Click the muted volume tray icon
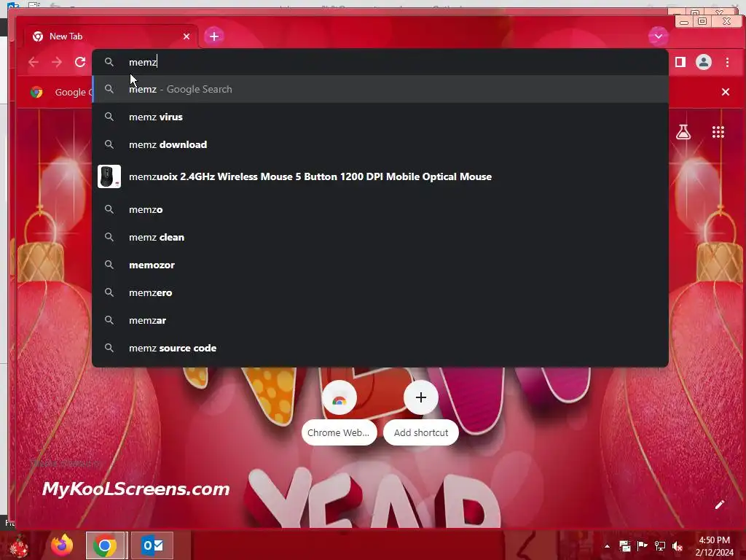Screen dimensions: 746x560 click(x=678, y=546)
